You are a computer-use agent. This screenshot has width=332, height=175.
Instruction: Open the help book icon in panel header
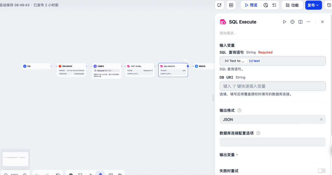(x=300, y=22)
